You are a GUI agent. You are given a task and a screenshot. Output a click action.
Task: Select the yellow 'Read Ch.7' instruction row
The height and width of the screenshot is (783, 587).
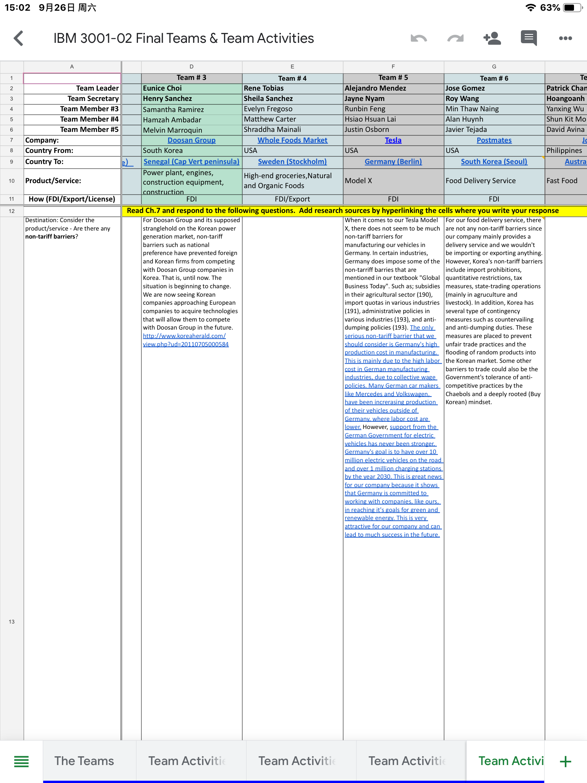pos(354,211)
